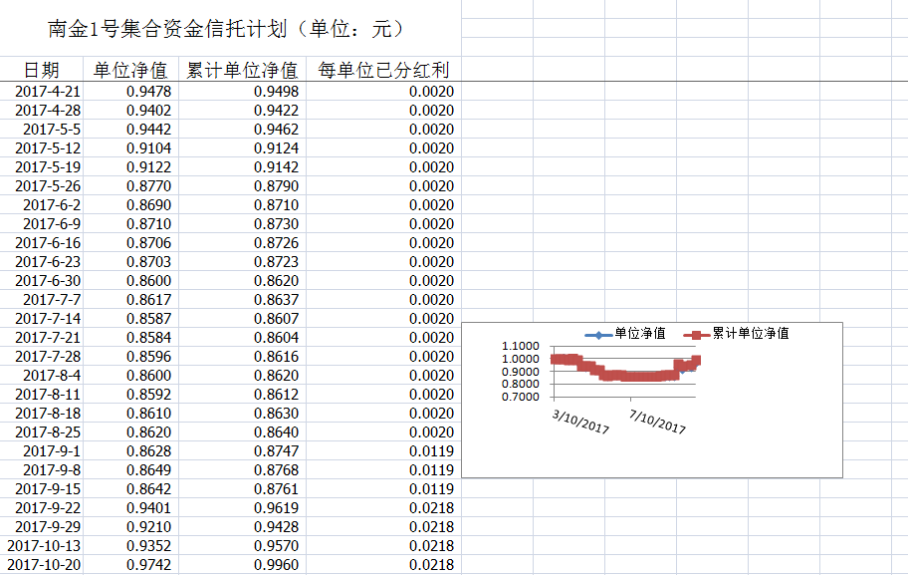Select the 累计单位净值 header cell
Image resolution: width=908 pixels, height=575 pixels.
pos(242,70)
